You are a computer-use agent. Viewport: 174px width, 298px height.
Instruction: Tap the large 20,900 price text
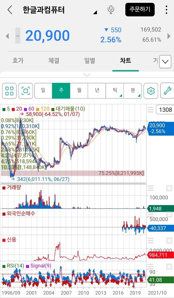pos(48,35)
